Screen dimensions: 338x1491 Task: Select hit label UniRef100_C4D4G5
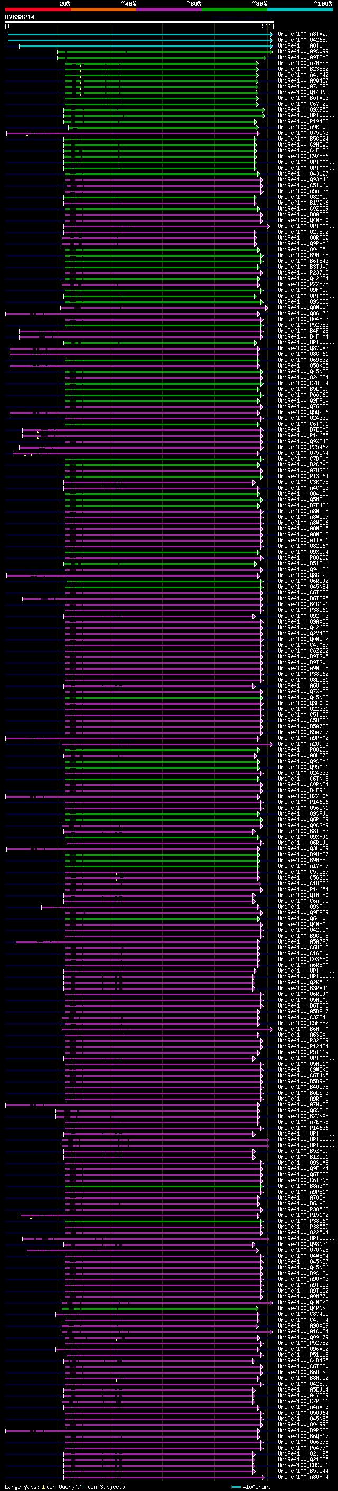303,1361
